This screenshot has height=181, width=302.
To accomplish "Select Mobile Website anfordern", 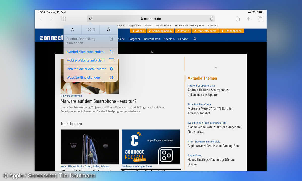I will 91,60.
